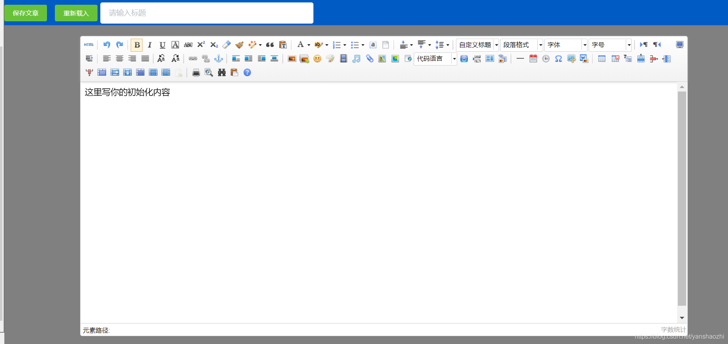Image resolution: width=728 pixels, height=344 pixels.
Task: Open the font color dropdown arrow
Action: pos(309,45)
